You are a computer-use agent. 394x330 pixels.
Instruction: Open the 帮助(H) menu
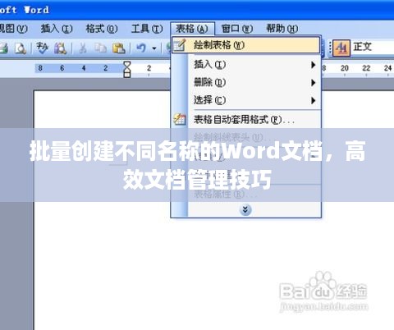click(x=282, y=29)
